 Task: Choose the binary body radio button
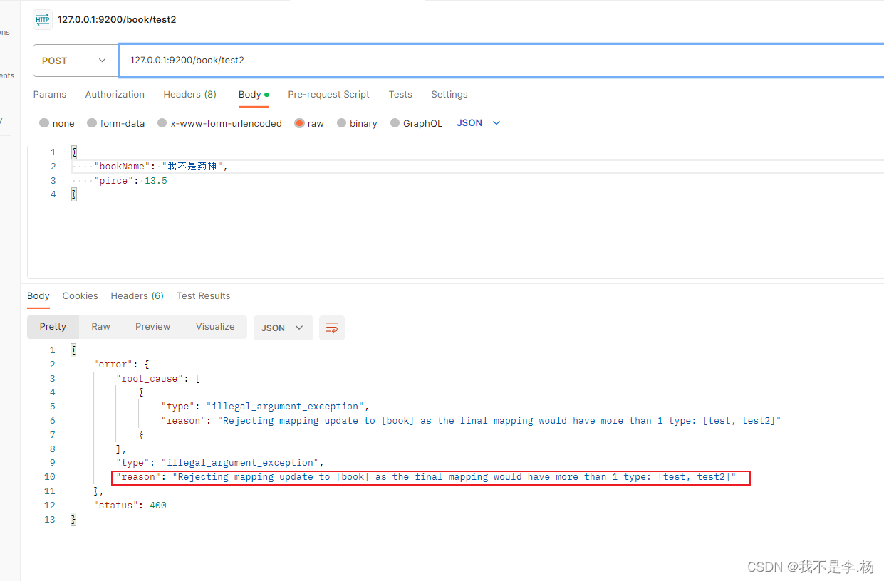pos(342,123)
